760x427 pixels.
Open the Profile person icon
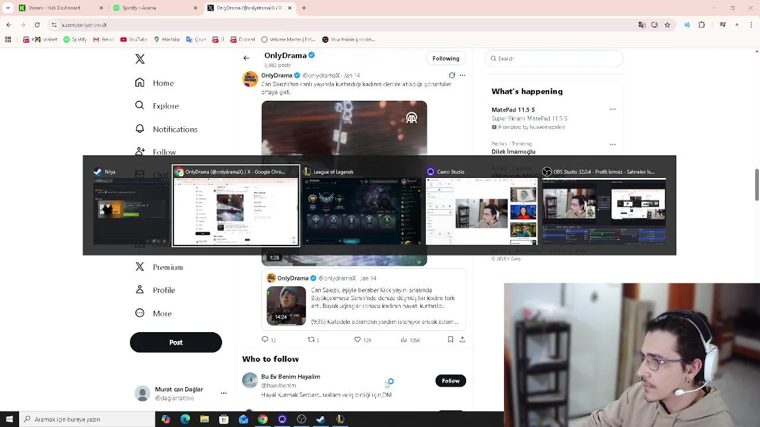point(140,289)
